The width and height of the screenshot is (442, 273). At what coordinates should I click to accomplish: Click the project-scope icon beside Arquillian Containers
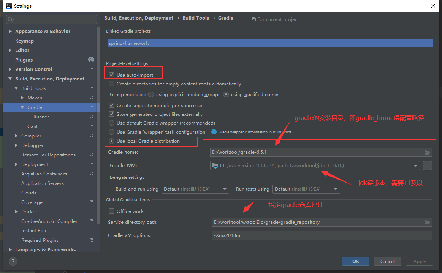coord(92,174)
